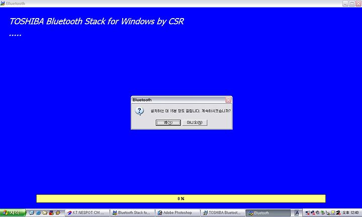Click second tray network icon with red X

point(313,213)
